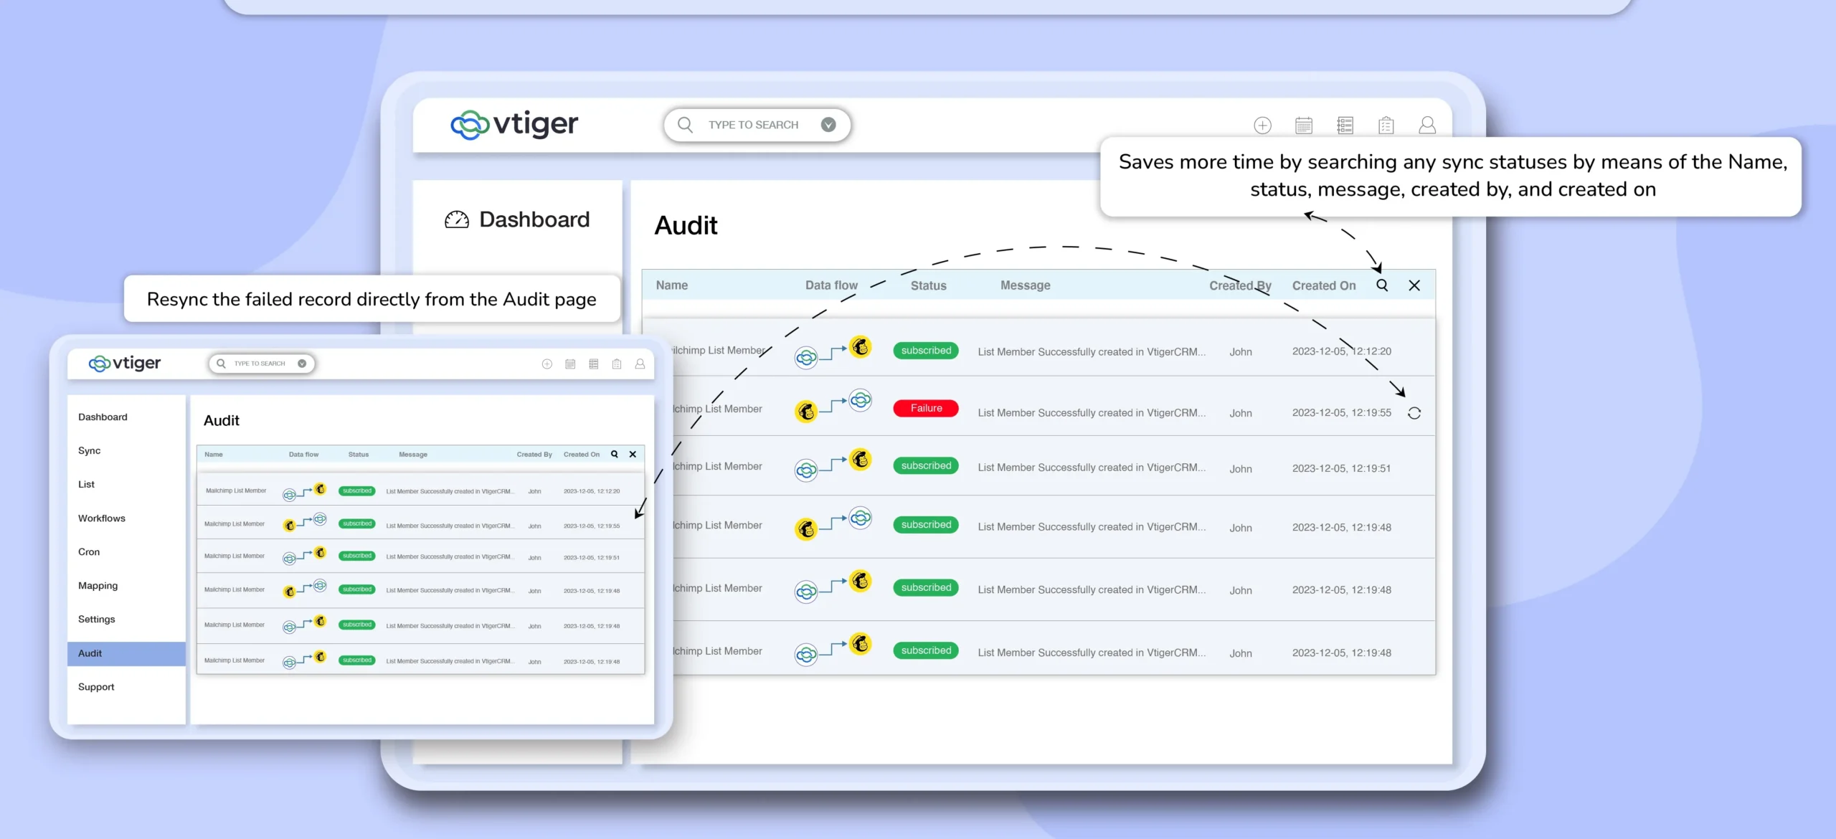Click the user profile icon in large top bar
The image size is (1836, 839).
pyautogui.click(x=1427, y=125)
